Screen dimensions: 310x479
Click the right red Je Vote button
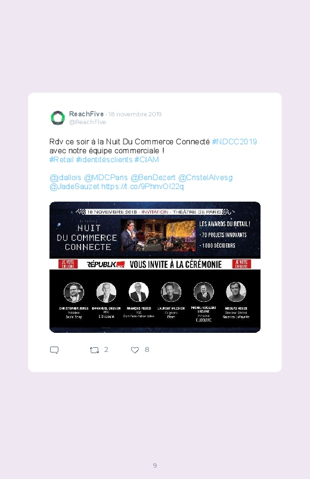point(241,264)
